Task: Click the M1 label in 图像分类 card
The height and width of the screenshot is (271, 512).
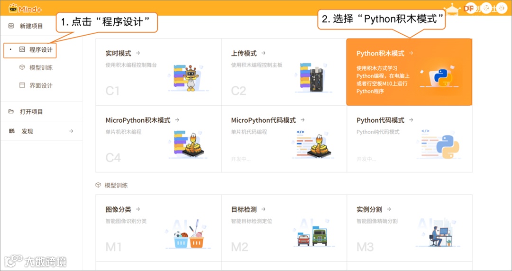Action: (114, 247)
